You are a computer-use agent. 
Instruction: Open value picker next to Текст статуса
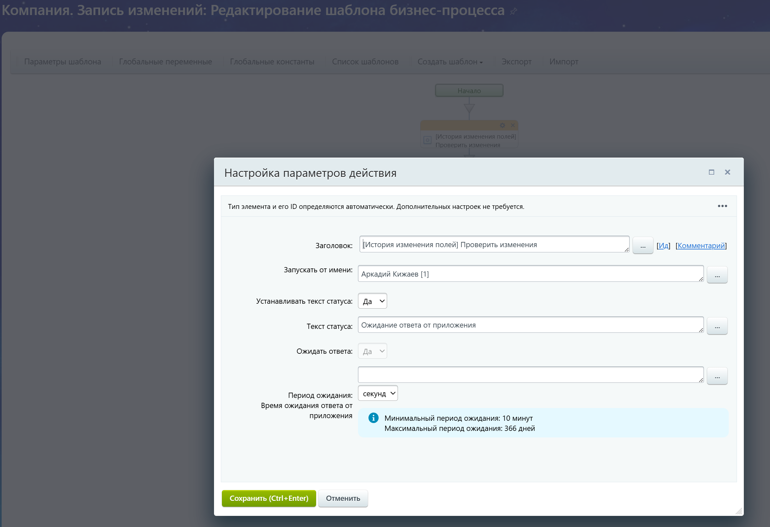(x=717, y=326)
